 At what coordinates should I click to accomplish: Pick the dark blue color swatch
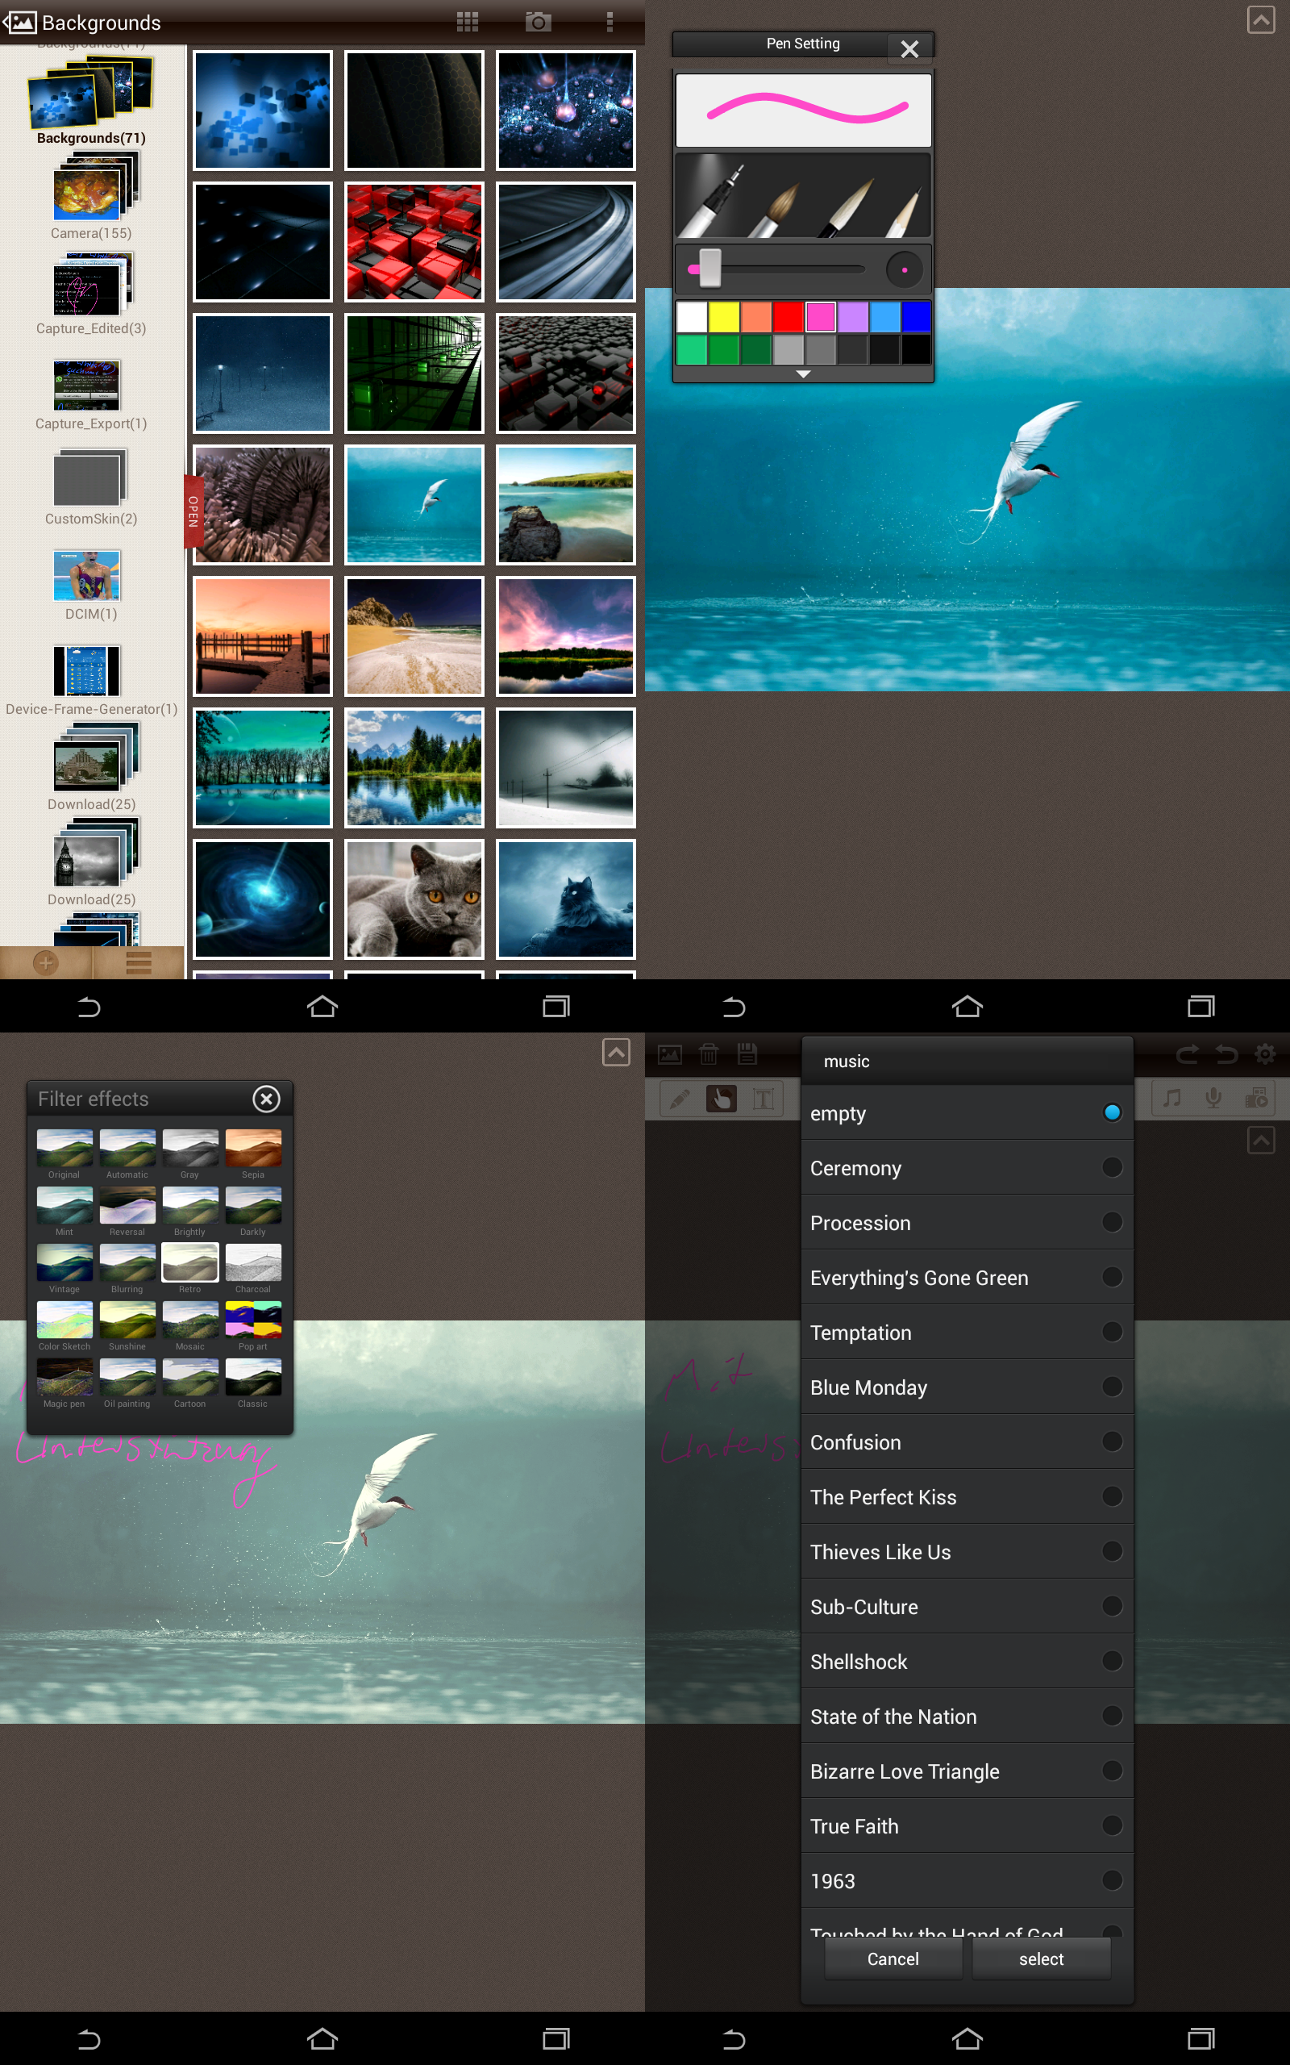coord(917,316)
